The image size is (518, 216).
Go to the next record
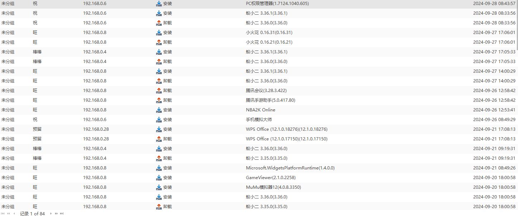pyautogui.click(x=51, y=213)
